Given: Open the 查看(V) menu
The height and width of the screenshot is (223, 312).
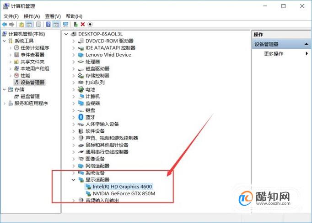Looking at the screenshot, I should [x=53, y=16].
